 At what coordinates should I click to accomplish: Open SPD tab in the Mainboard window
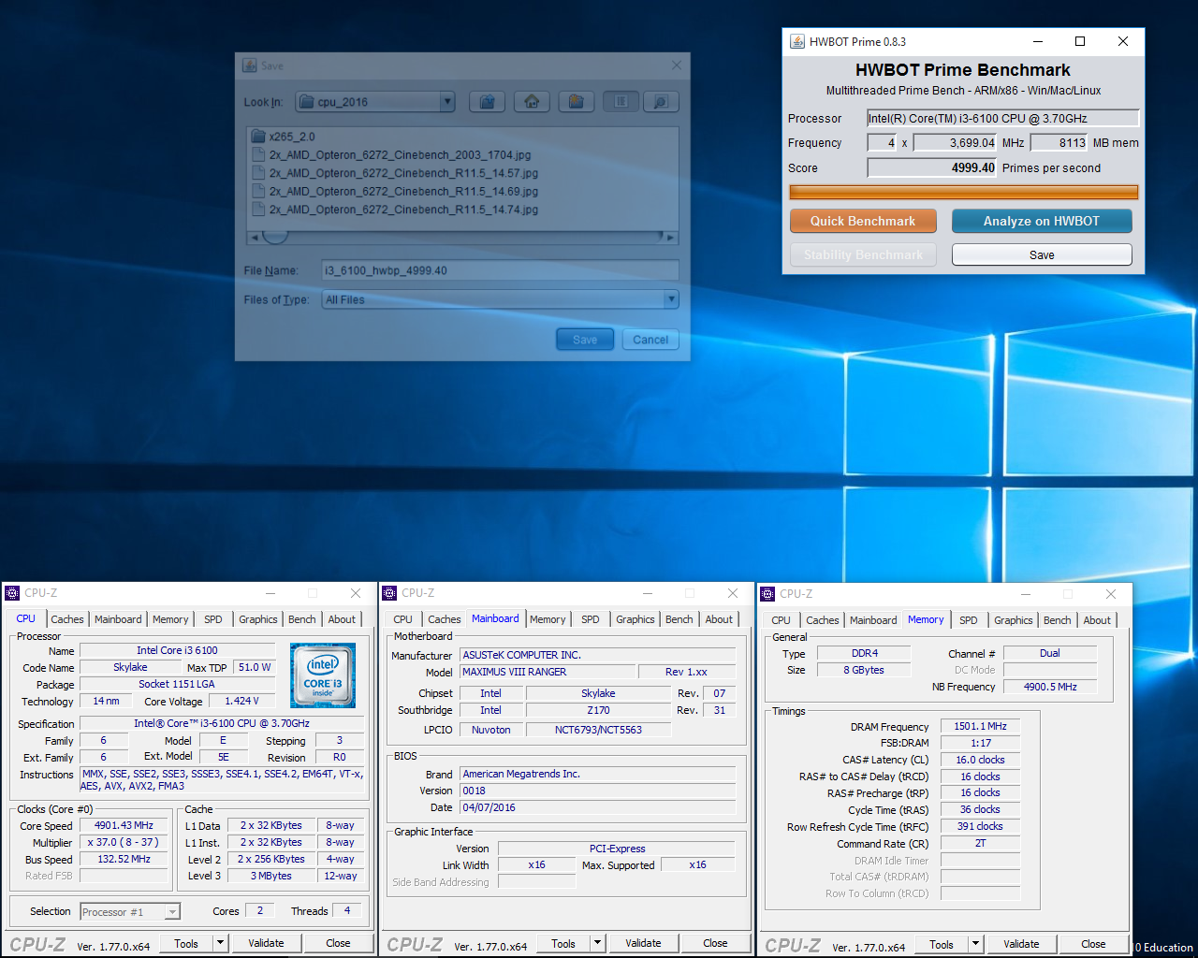[591, 619]
